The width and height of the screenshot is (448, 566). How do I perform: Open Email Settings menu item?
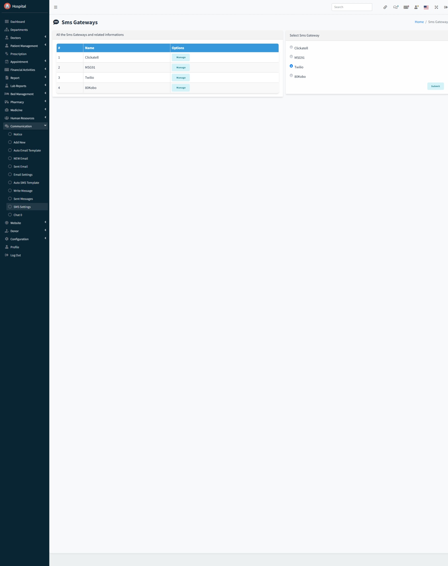click(x=27, y=175)
